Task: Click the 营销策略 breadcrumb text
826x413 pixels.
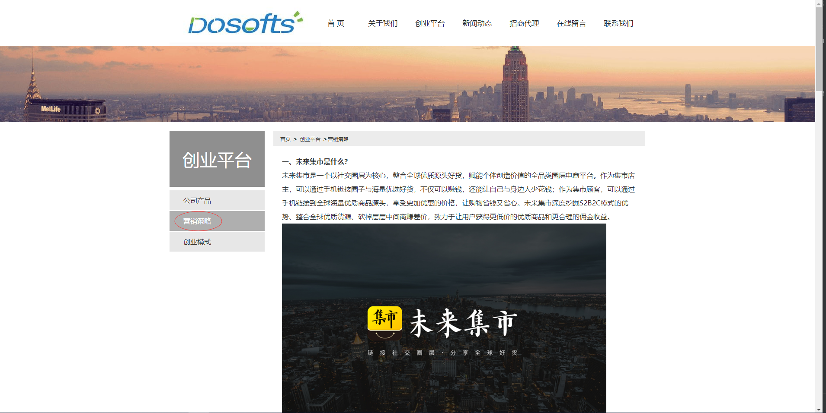Action: point(338,139)
